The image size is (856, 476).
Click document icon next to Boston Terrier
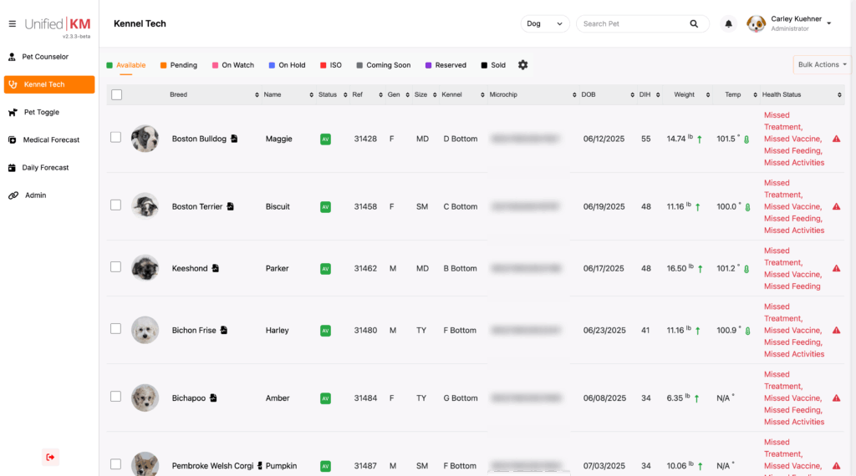point(231,206)
